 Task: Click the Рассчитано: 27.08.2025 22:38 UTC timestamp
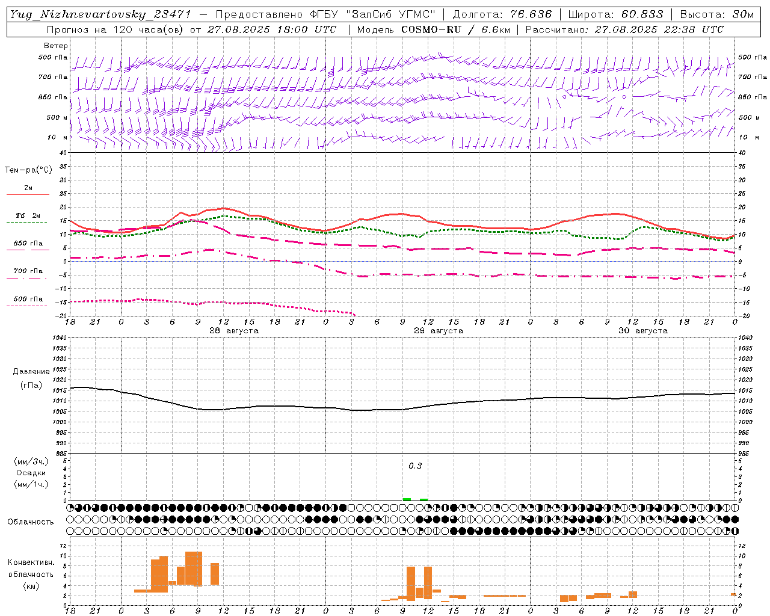[x=624, y=29]
